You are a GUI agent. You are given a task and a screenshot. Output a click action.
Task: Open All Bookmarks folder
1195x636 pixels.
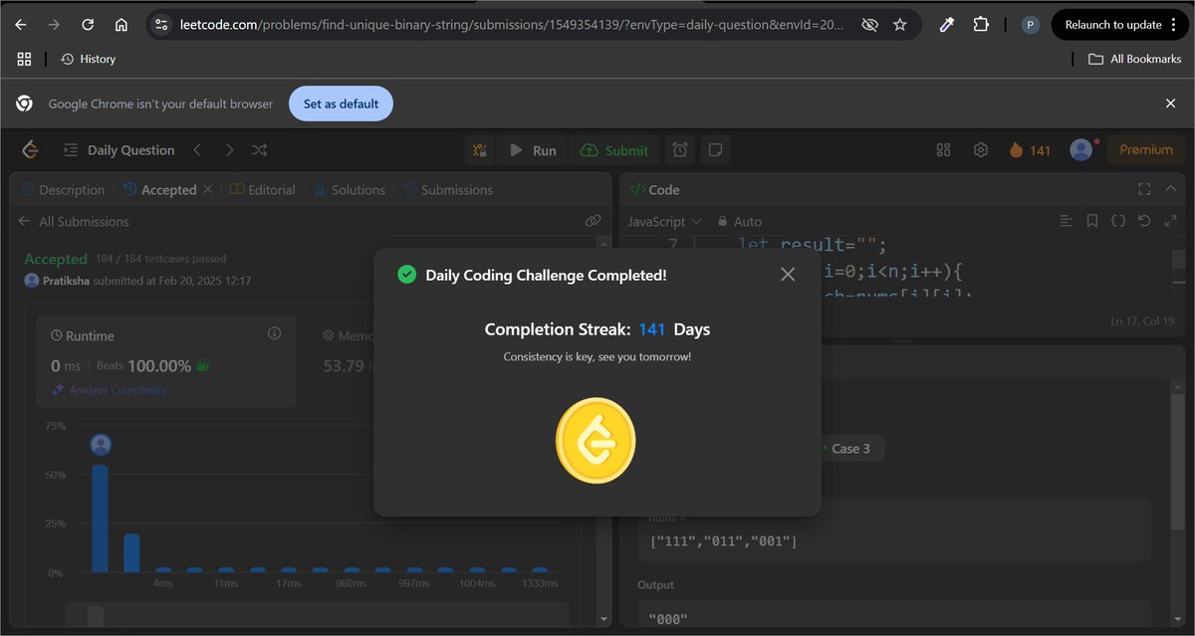coord(1134,59)
